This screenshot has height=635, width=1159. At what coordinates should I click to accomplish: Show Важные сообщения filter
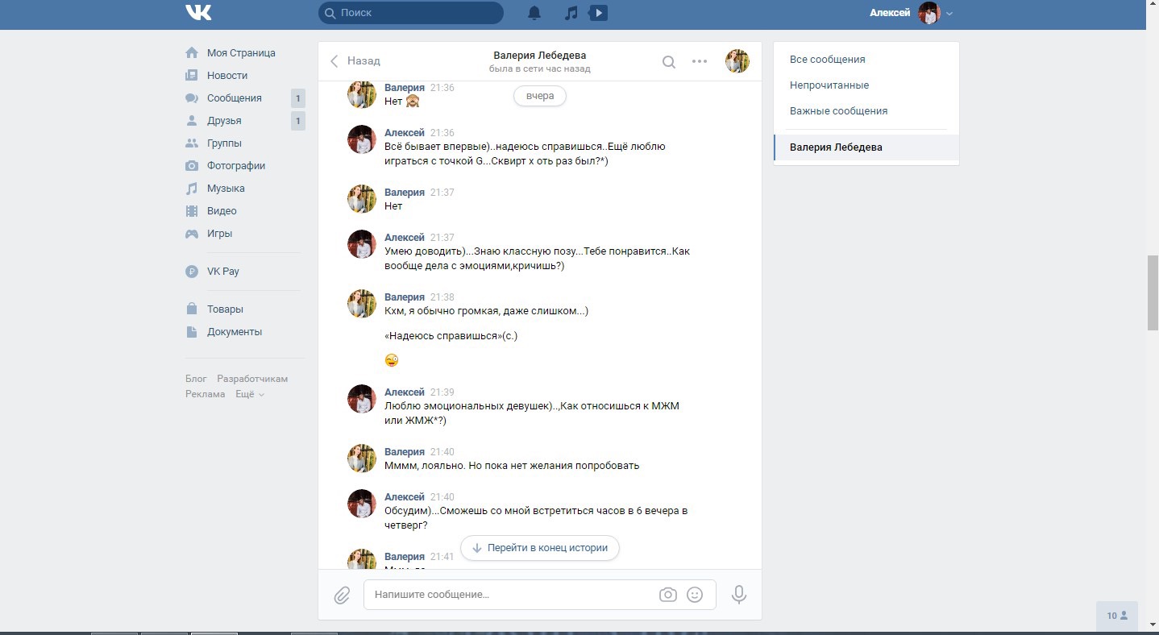pos(838,111)
